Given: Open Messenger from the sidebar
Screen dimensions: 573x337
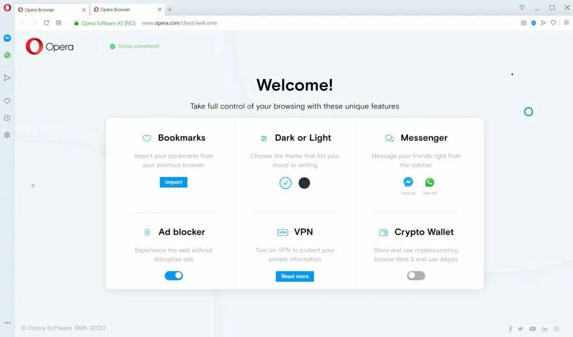Looking at the screenshot, I should click(x=7, y=38).
